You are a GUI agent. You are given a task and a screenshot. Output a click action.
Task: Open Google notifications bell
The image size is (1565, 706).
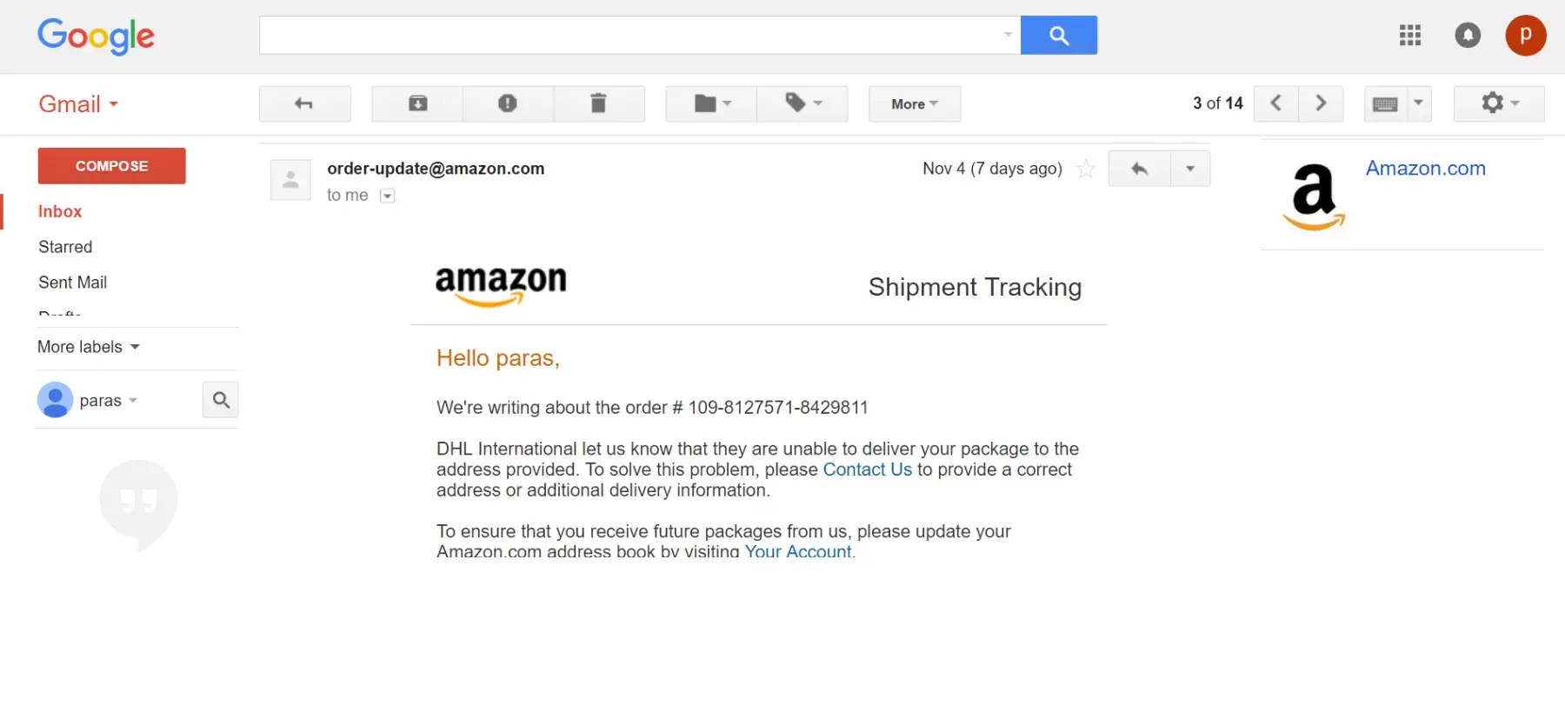1468,36
